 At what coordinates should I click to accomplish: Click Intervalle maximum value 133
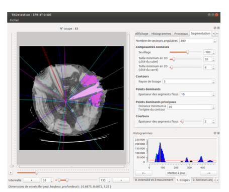click(x=103, y=180)
